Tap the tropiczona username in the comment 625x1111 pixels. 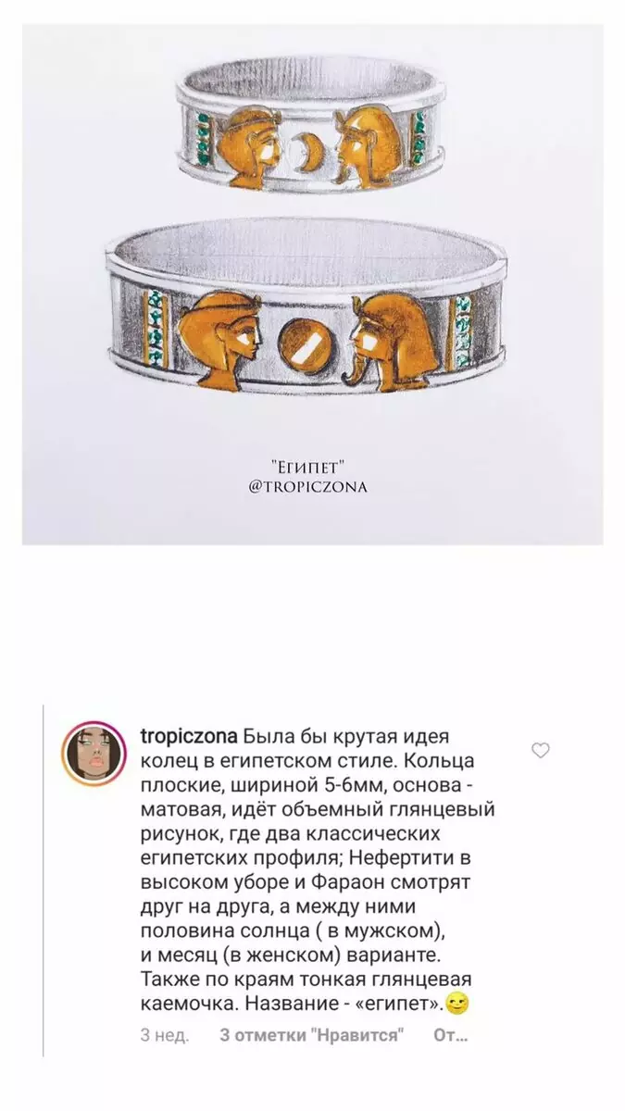[x=189, y=738]
